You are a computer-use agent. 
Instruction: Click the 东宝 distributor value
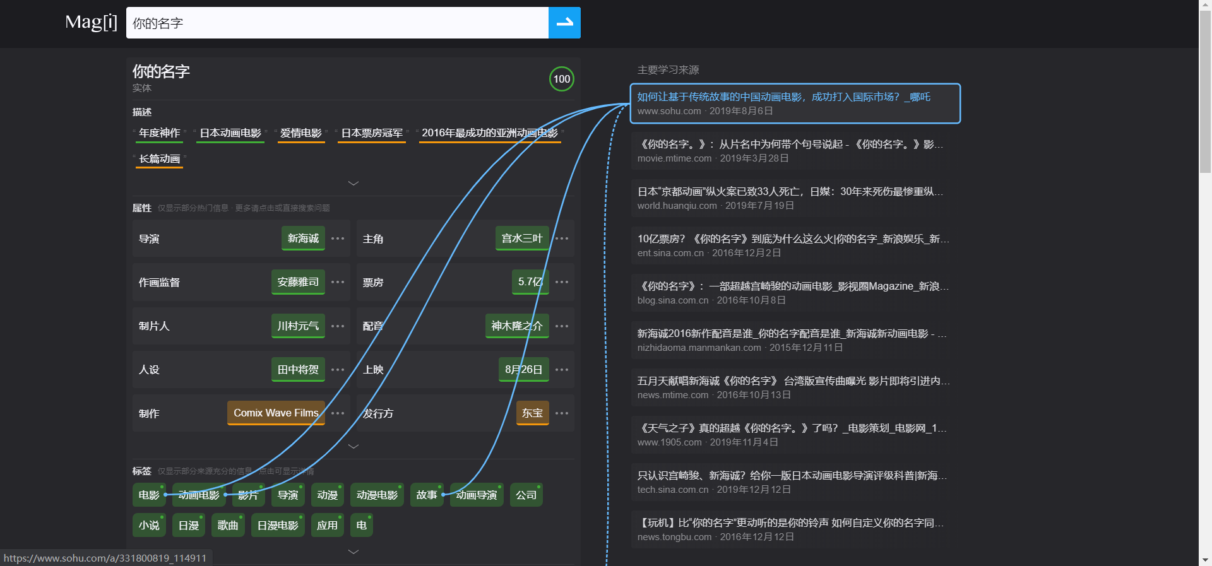(x=533, y=413)
